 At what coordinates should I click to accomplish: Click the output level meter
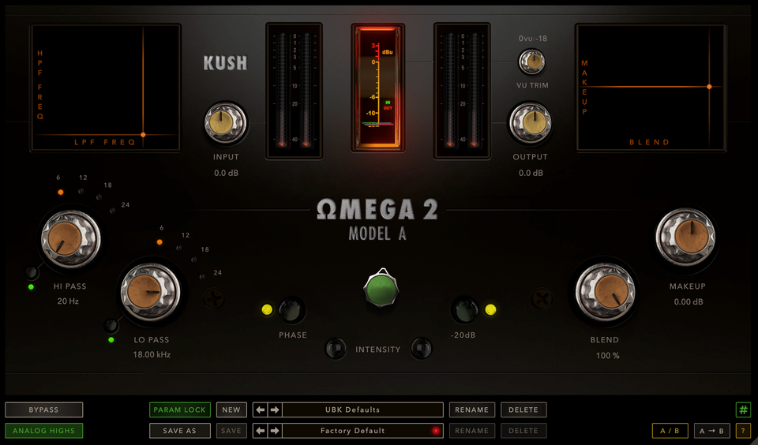tap(462, 91)
